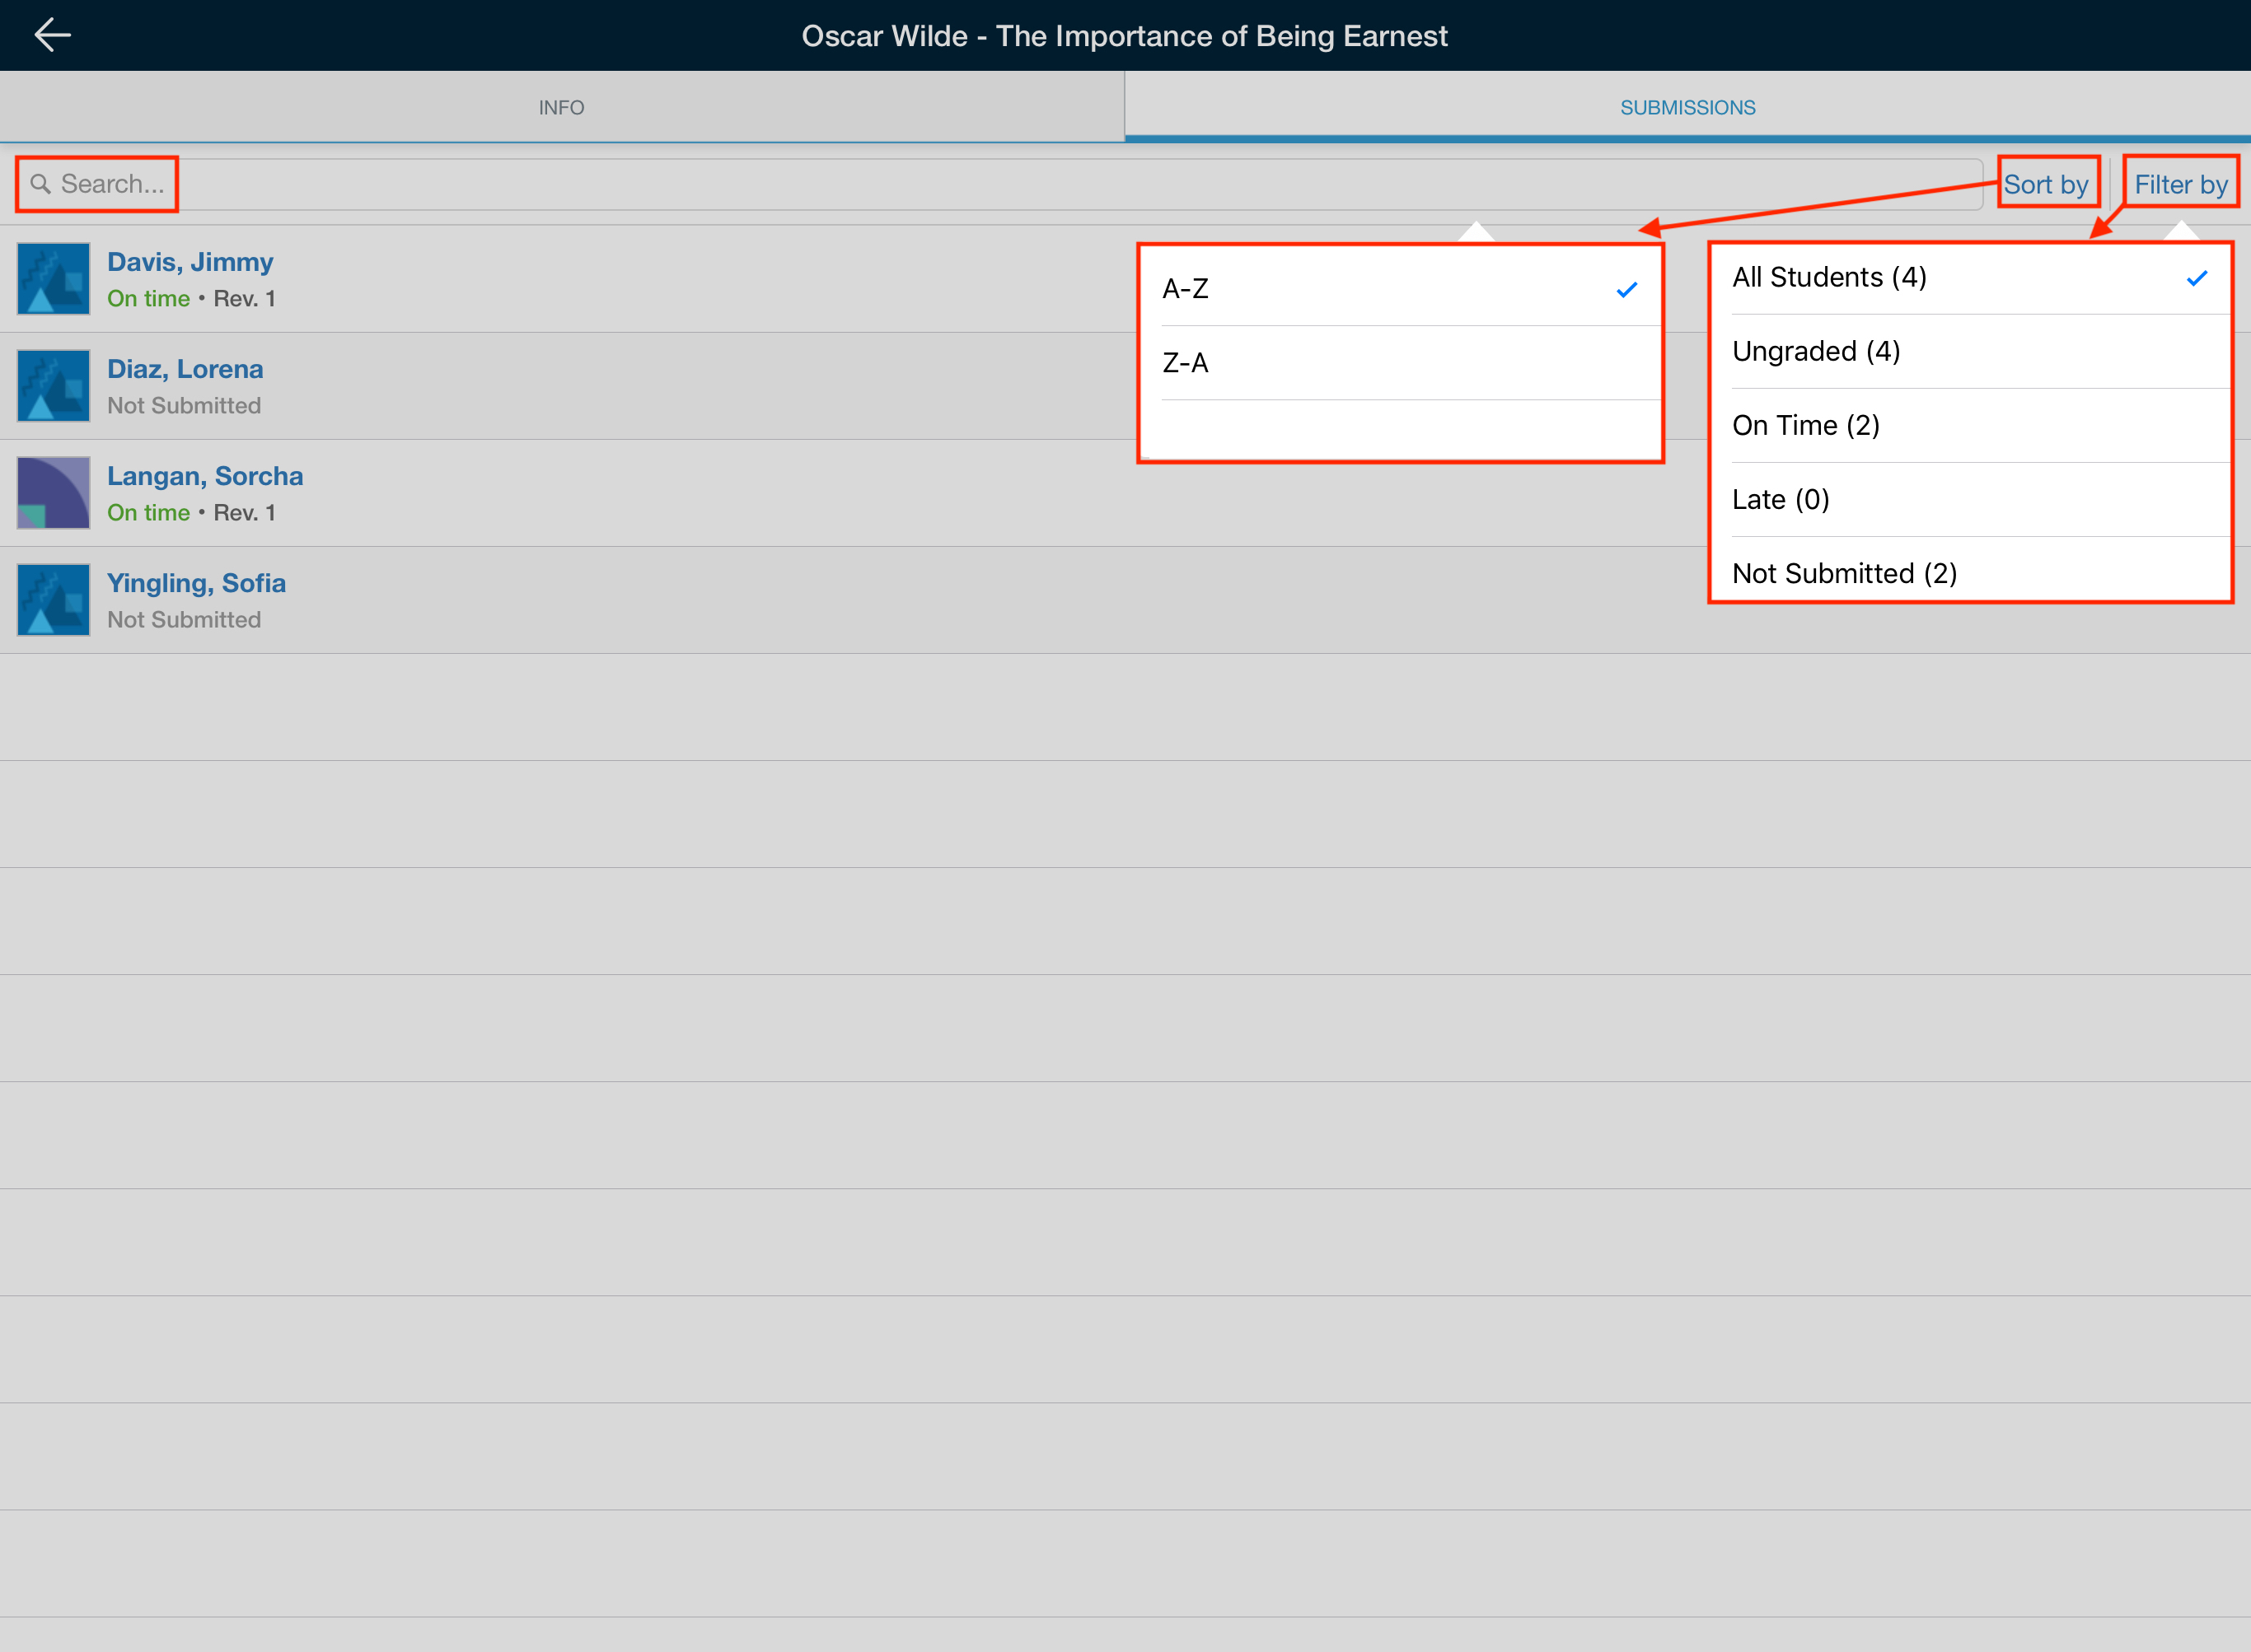Open the Filter by dropdown
The image size is (2251, 1652).
[2181, 184]
